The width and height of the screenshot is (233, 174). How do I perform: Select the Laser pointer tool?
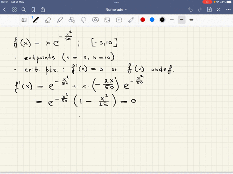tap(131, 20)
